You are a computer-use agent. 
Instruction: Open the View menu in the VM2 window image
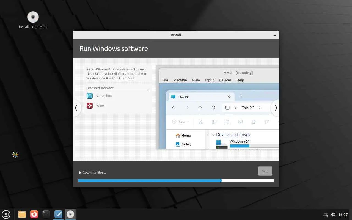coord(196,80)
